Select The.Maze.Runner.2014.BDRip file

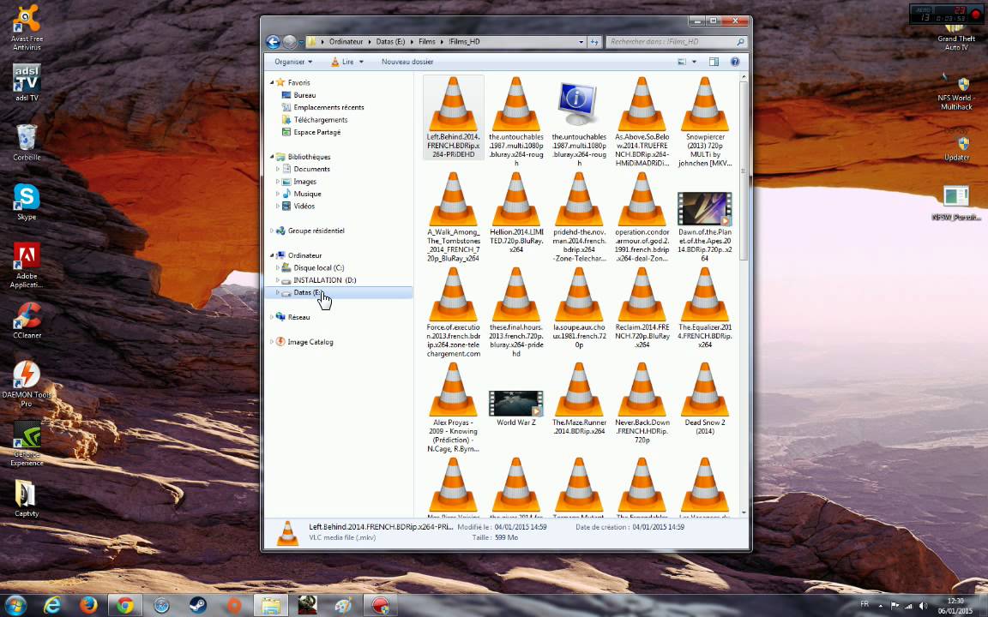(579, 390)
